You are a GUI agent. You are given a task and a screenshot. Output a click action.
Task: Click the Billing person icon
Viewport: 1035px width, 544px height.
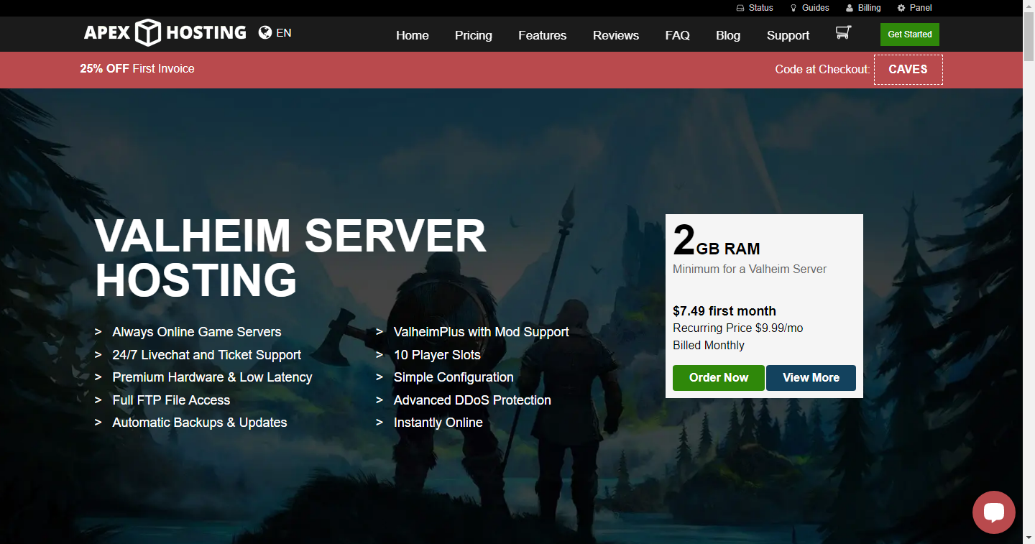pyautogui.click(x=850, y=8)
